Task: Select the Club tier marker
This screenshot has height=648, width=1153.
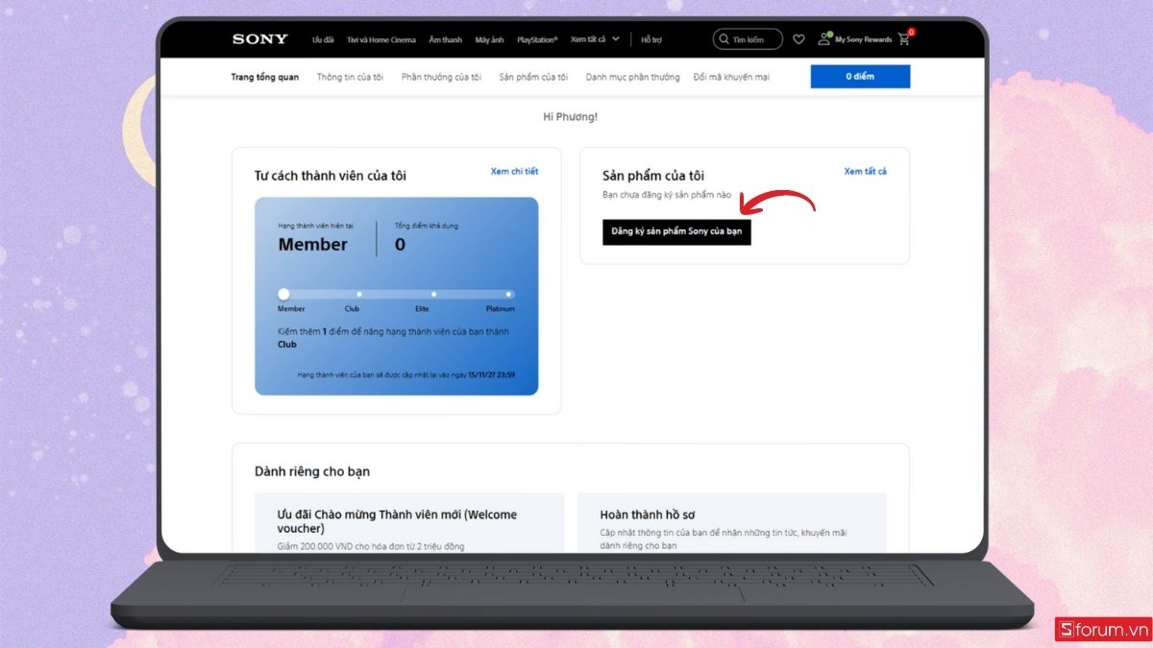Action: click(x=358, y=295)
